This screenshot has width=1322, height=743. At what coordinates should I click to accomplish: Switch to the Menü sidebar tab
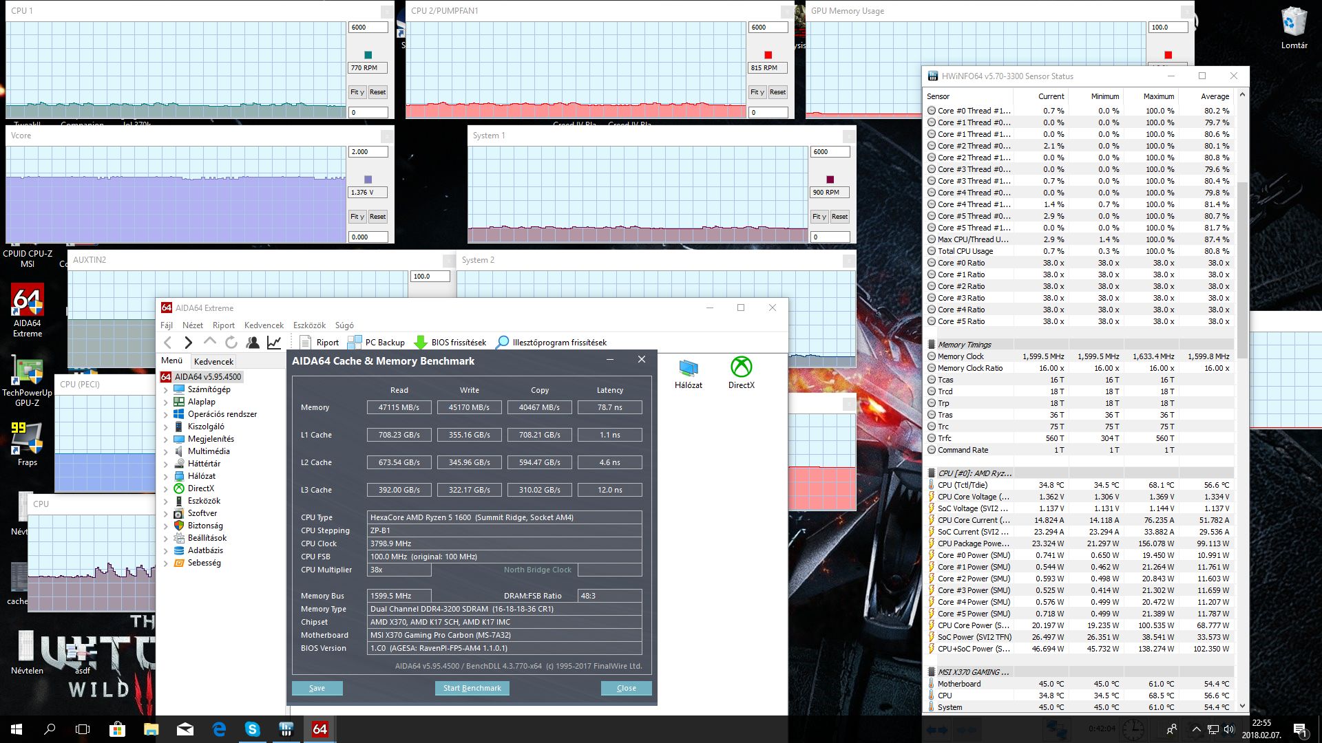[x=171, y=360]
